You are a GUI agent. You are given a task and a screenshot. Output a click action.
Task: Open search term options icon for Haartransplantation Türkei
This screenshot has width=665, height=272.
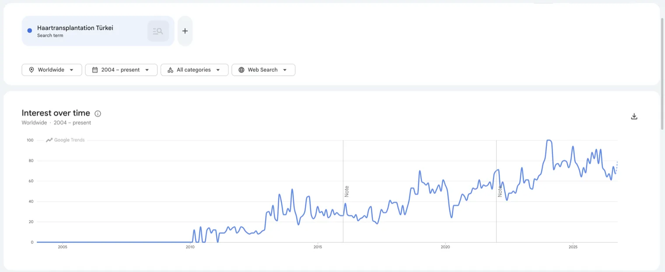tap(158, 31)
